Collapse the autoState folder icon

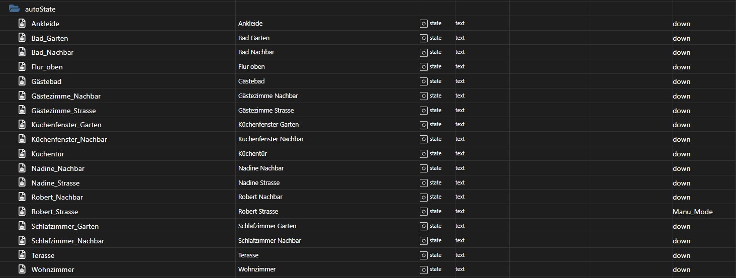coord(14,9)
